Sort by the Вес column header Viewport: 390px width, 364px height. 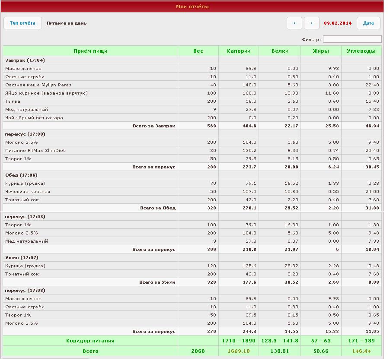[198, 51]
